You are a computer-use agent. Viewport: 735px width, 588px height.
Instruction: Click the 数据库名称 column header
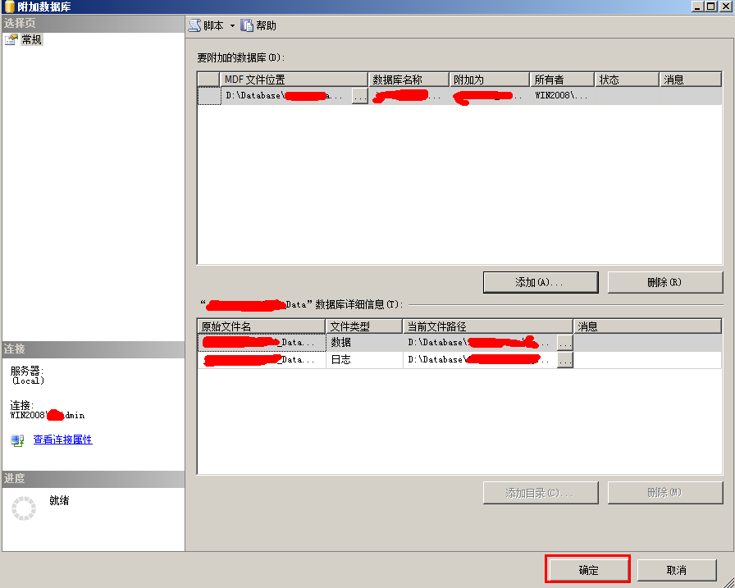(409, 80)
